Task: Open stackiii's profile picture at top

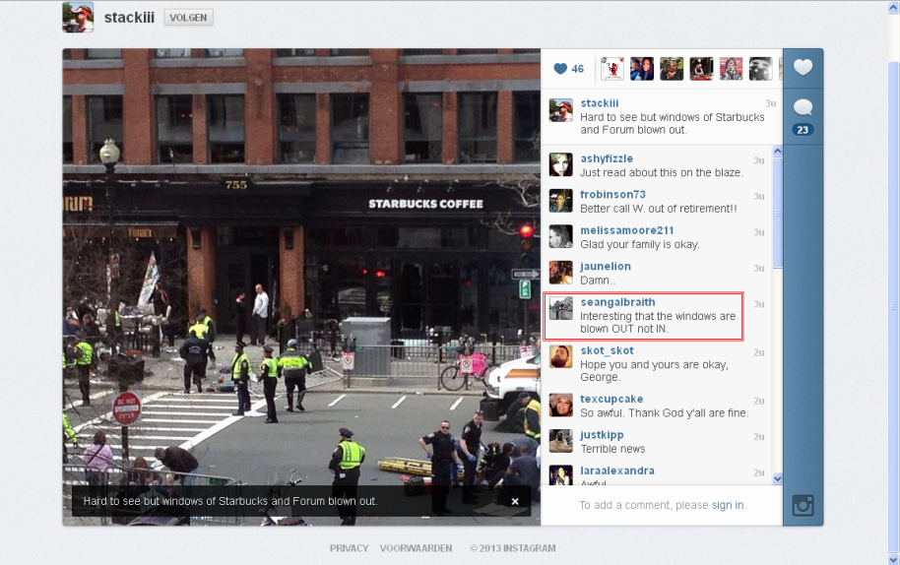Action: (78, 17)
